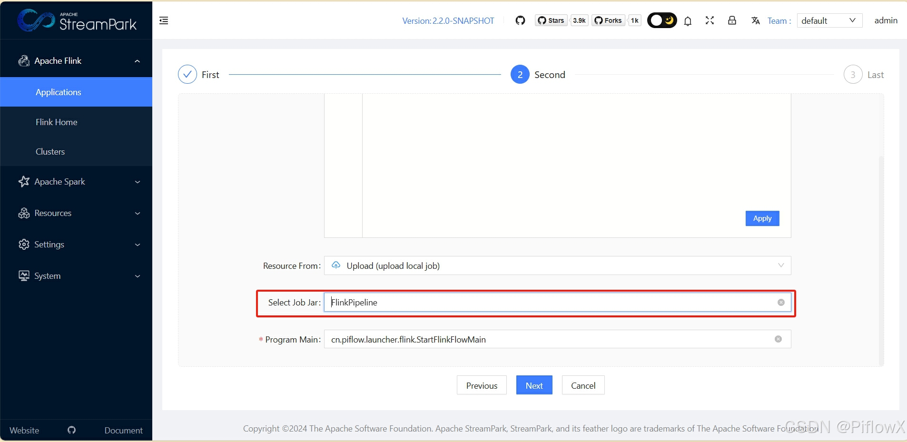Viewport: 907px width, 442px height.
Task: Open notifications bell icon
Action: 688,21
